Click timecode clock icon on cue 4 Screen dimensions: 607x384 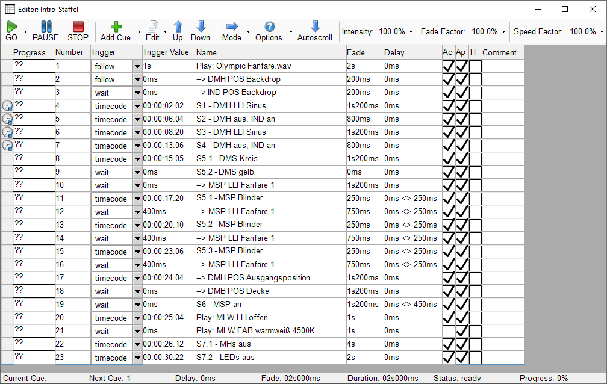point(7,106)
